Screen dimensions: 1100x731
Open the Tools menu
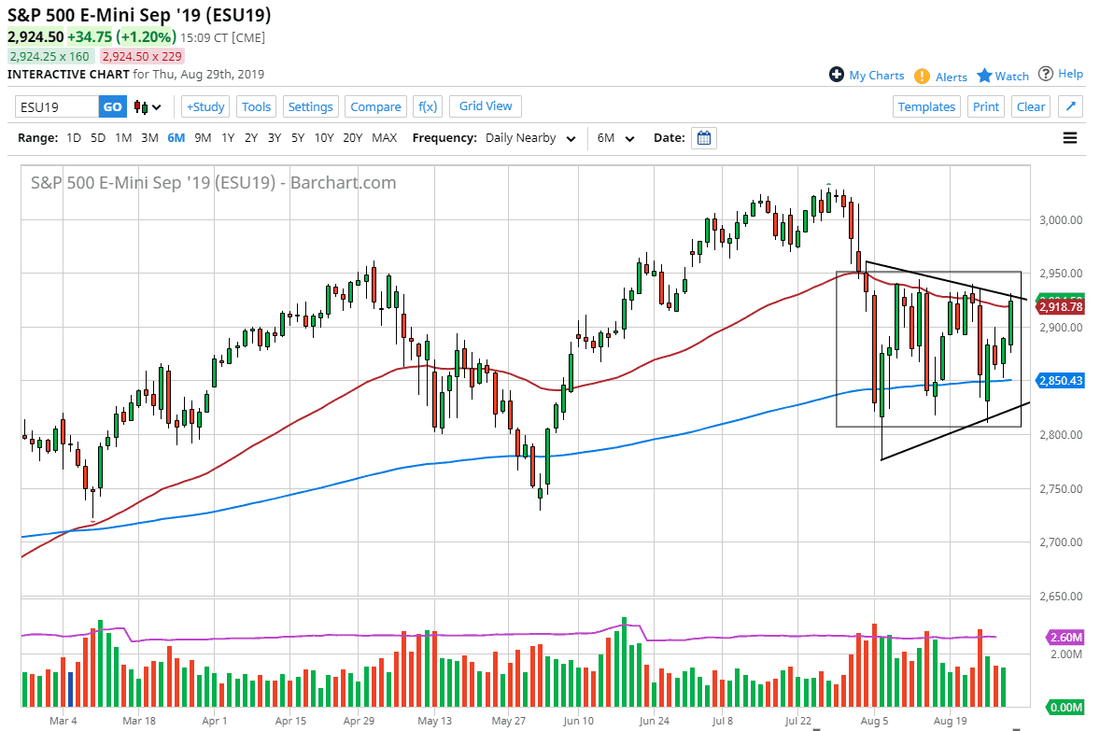[x=256, y=106]
